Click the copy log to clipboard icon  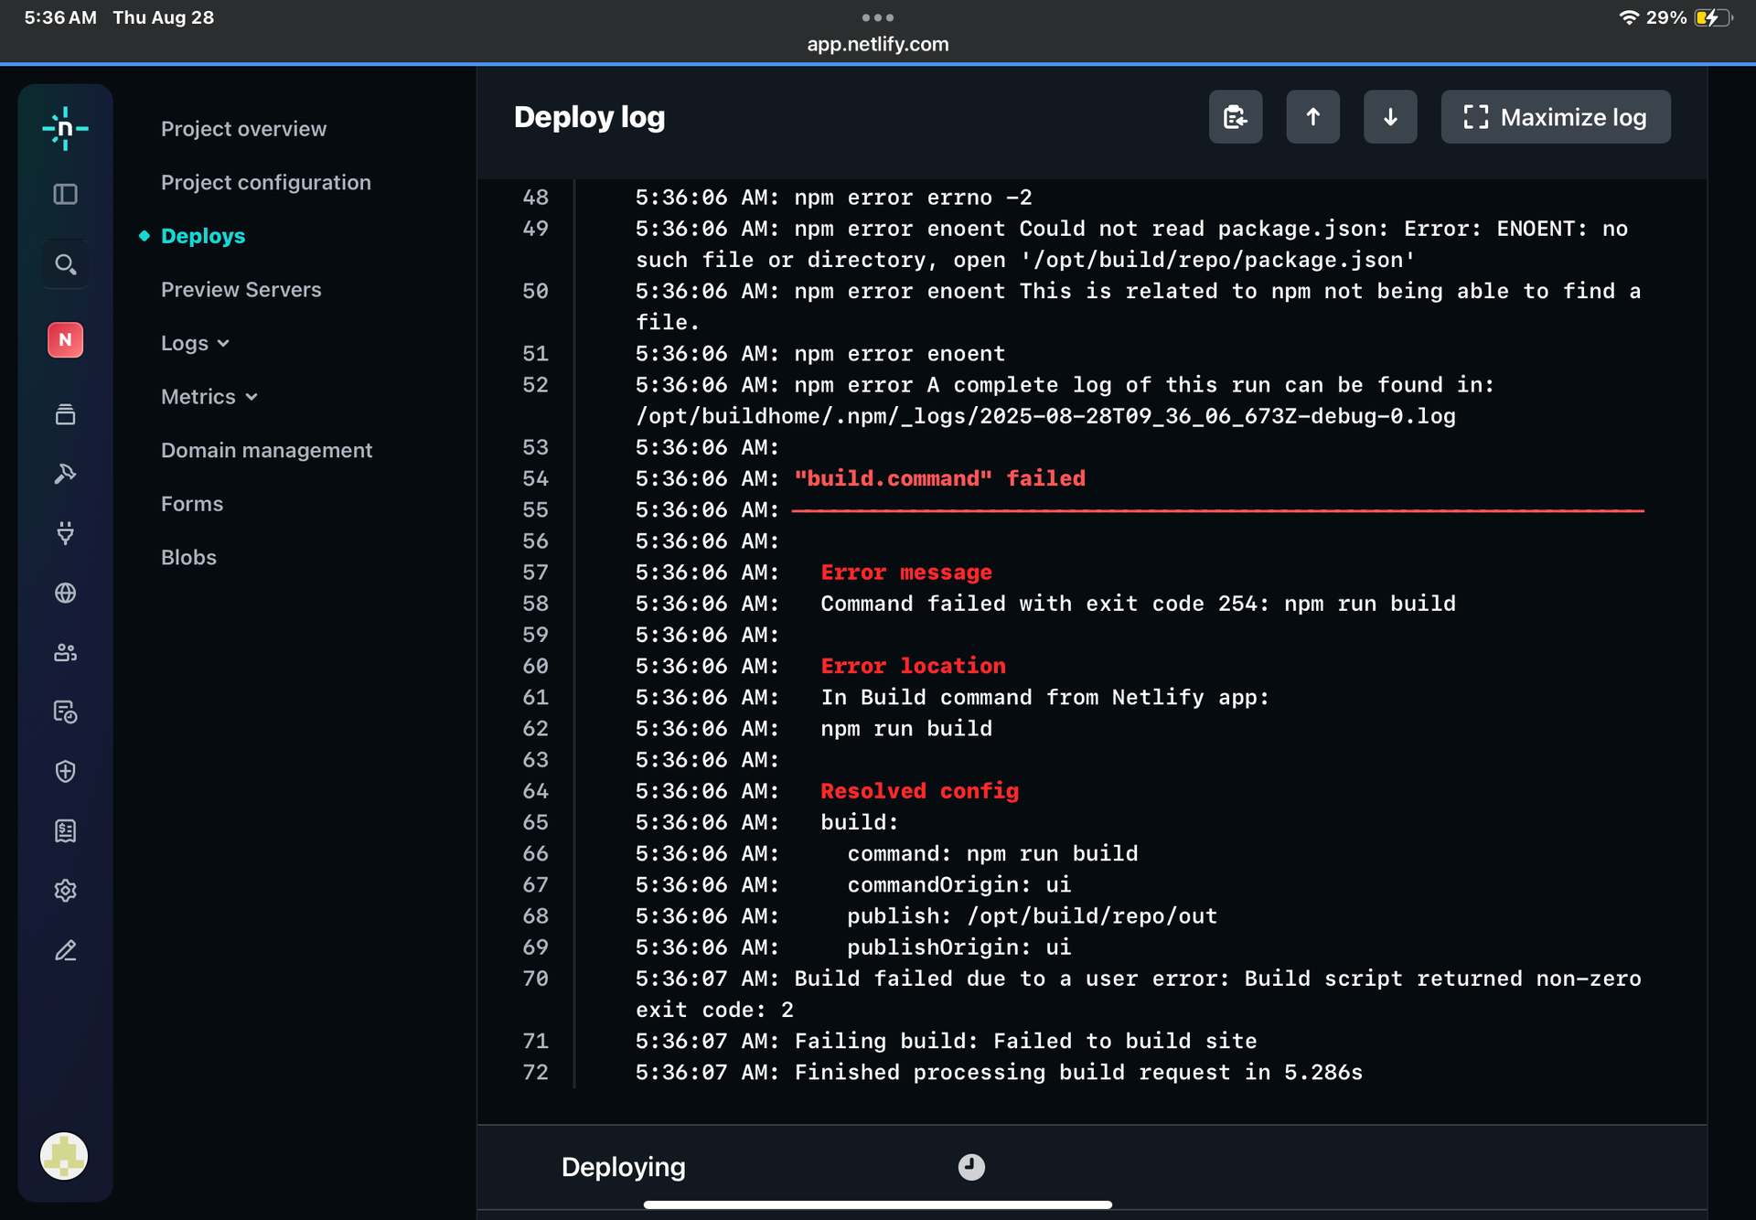pyautogui.click(x=1235, y=117)
